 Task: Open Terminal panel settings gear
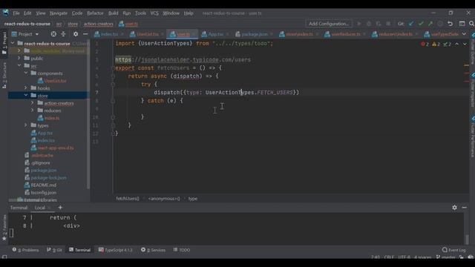click(454, 208)
